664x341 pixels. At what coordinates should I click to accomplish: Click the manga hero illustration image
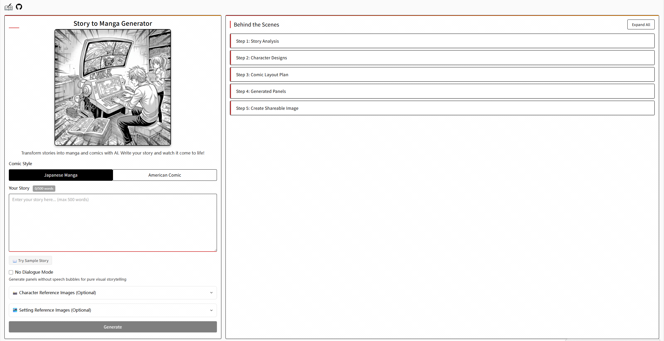(x=113, y=87)
